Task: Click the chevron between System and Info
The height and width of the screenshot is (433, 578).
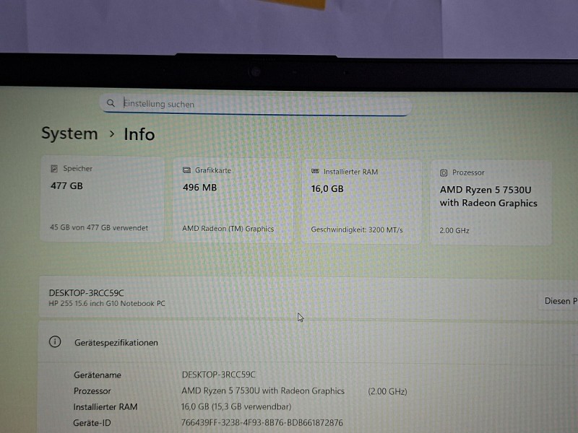Action: [x=111, y=134]
